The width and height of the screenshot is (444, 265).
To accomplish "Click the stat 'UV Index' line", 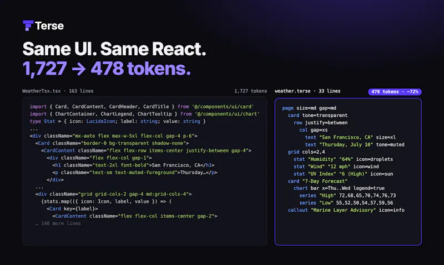I will (343, 174).
